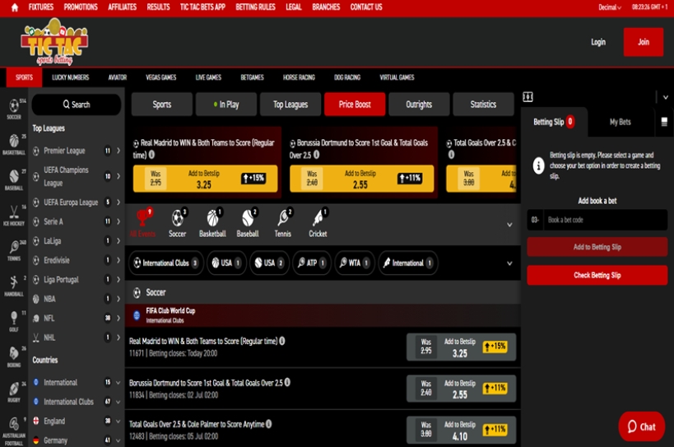Click the red Join button

pos(643,42)
